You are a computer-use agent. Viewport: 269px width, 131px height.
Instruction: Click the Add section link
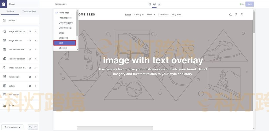[x=14, y=95]
